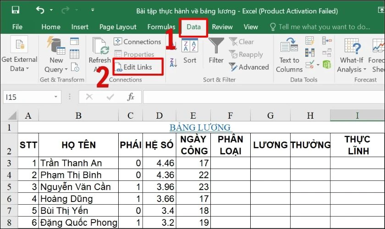
Task: Click the Show Queries icon
Action: coord(74,41)
